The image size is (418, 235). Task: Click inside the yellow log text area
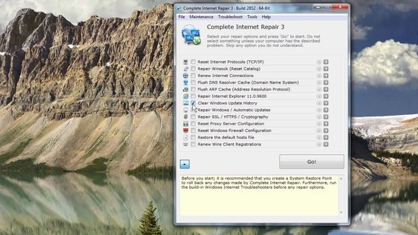[259, 195]
